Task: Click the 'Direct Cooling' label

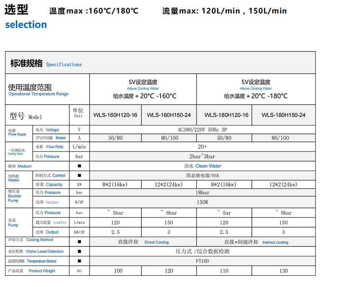Action: pos(156,242)
